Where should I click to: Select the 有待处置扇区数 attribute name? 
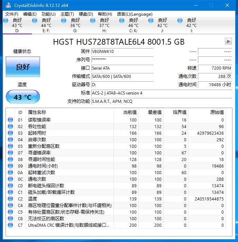[x=66, y=212]
